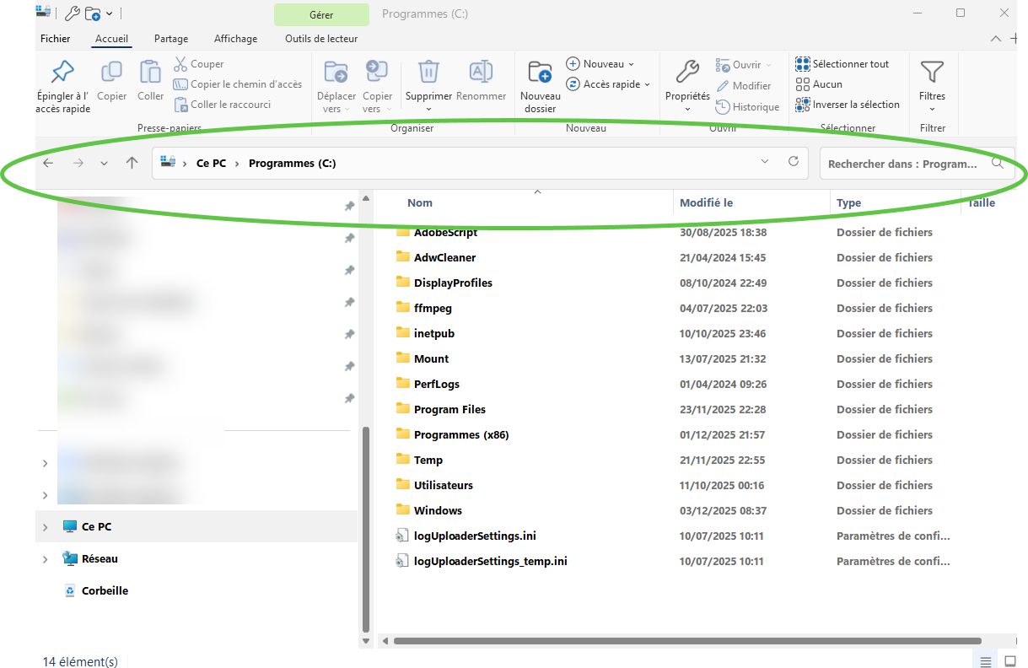Viewport: 1028px width, 668px height.
Task: Click the Pin to Quick Access icon
Action: (x=62, y=72)
